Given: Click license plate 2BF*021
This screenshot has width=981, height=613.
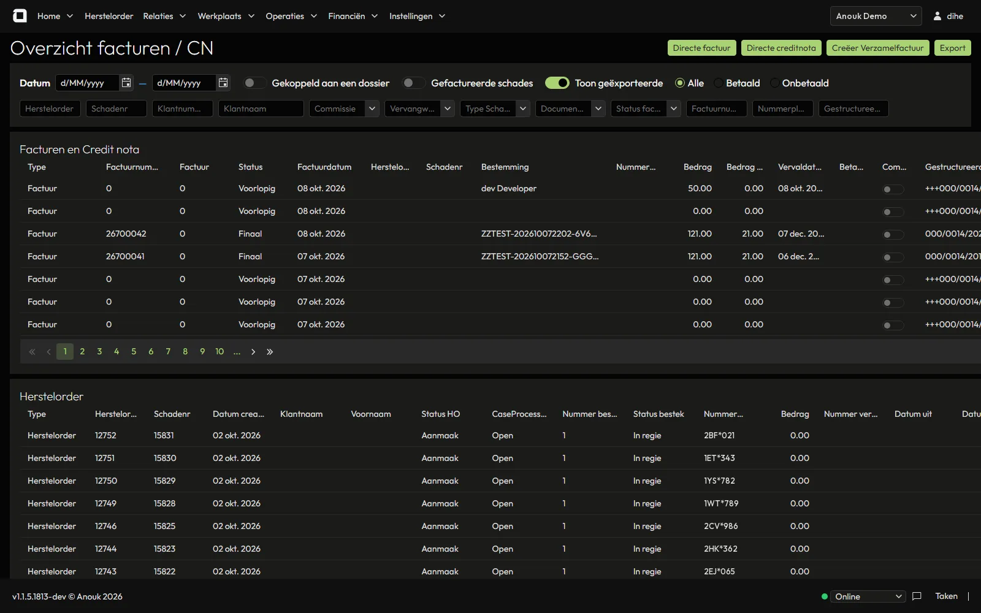Looking at the screenshot, I should pyautogui.click(x=719, y=435).
